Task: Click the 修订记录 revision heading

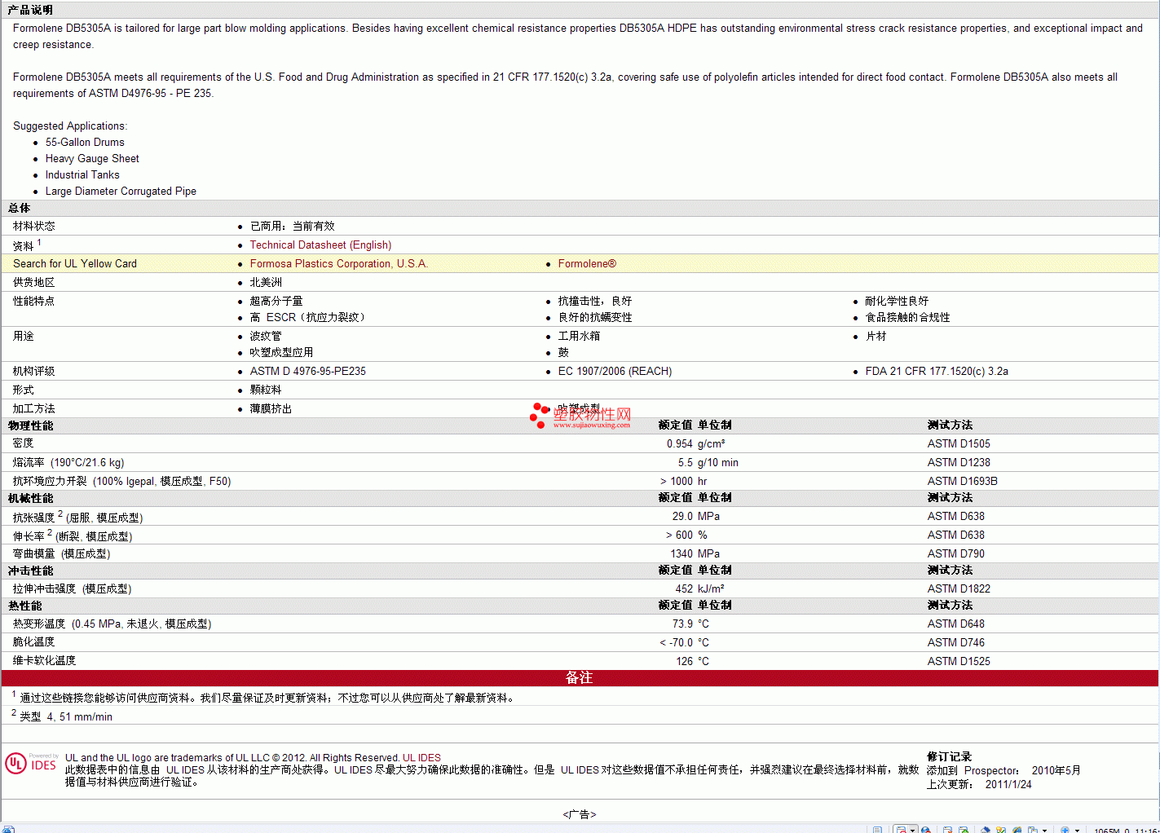Action: [950, 757]
